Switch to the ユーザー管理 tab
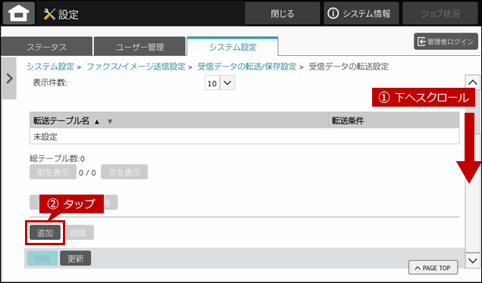 coord(140,47)
